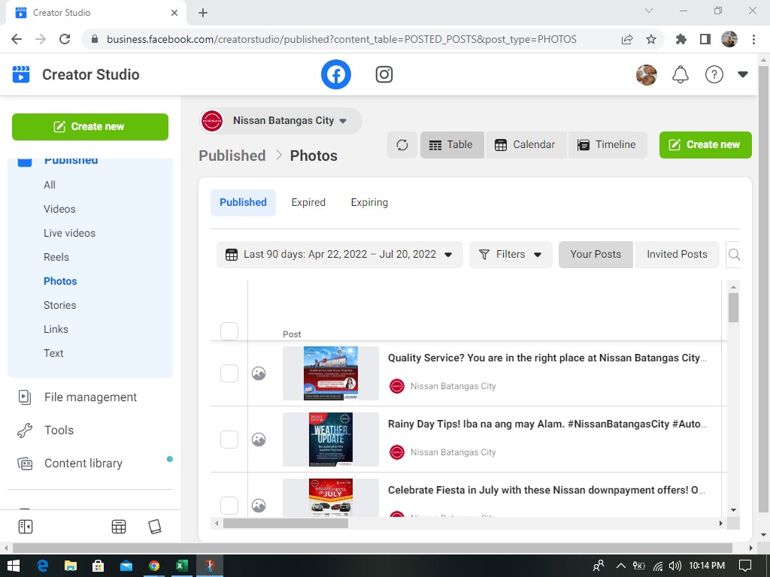Bookmark this page with the star icon
770x577 pixels.
(651, 39)
